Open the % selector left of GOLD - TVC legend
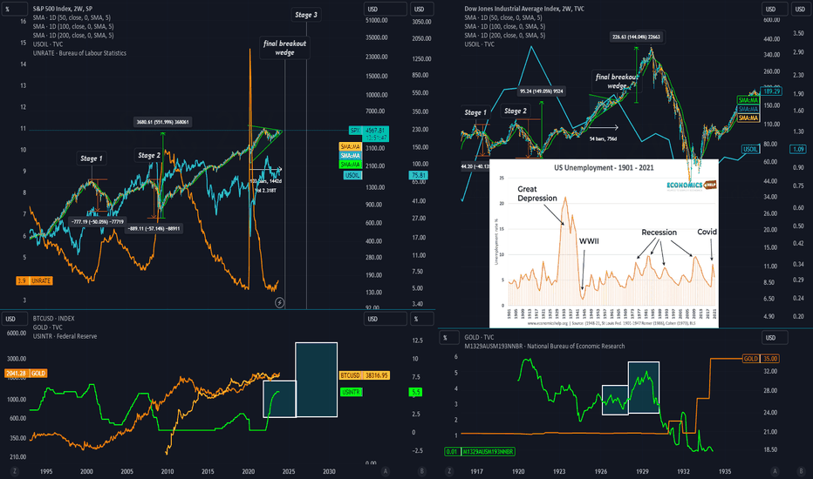 pyautogui.click(x=449, y=338)
